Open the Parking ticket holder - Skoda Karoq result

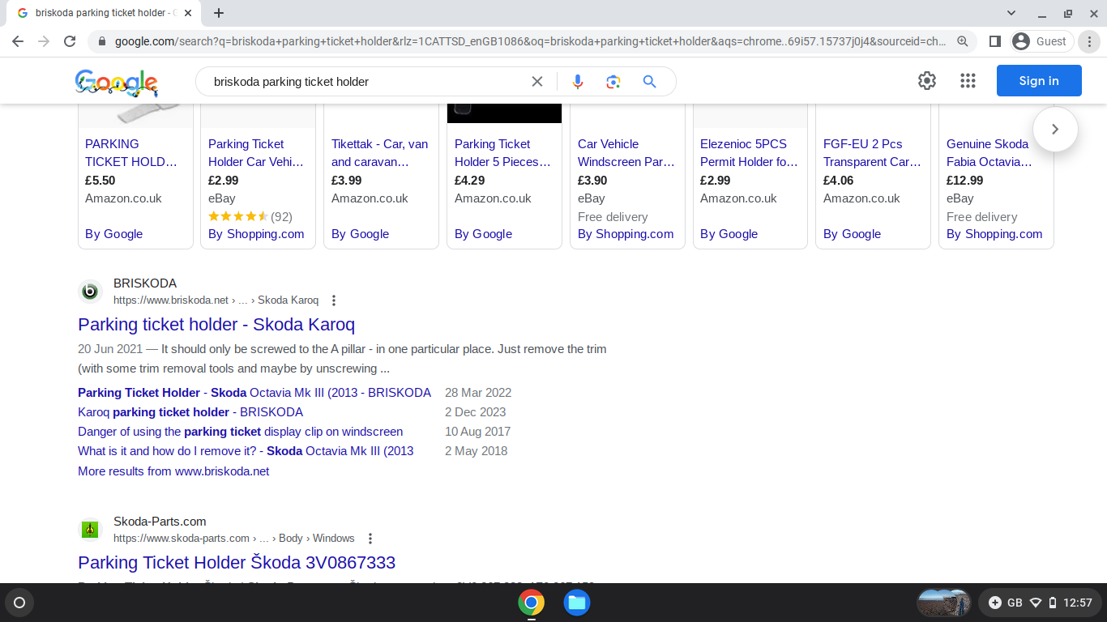pos(216,325)
